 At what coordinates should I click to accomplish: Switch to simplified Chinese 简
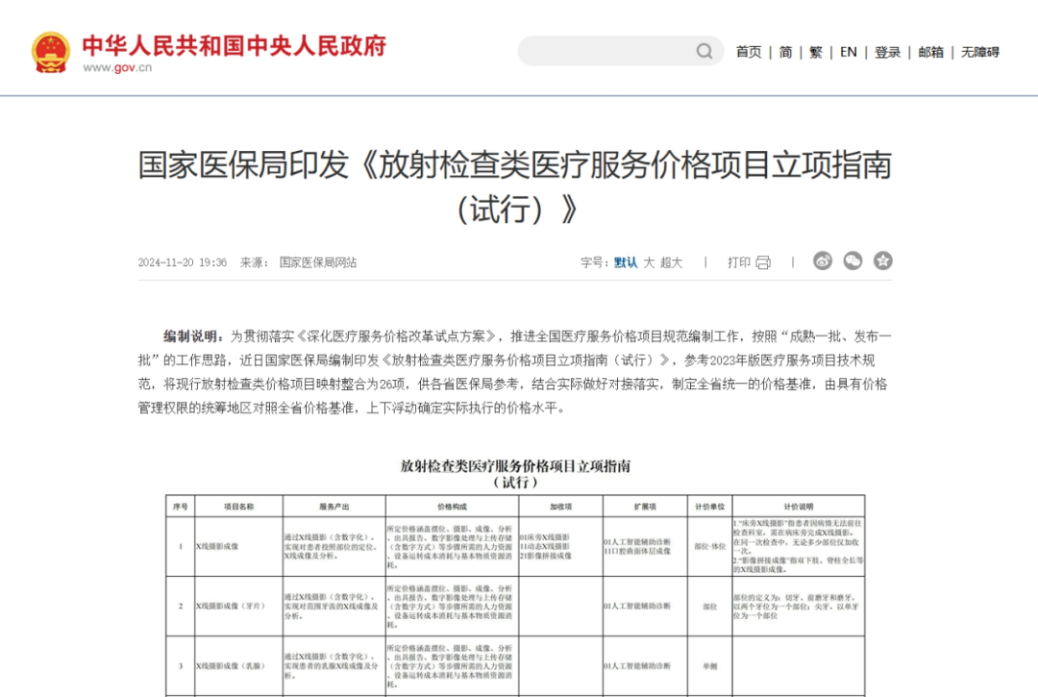tap(785, 52)
